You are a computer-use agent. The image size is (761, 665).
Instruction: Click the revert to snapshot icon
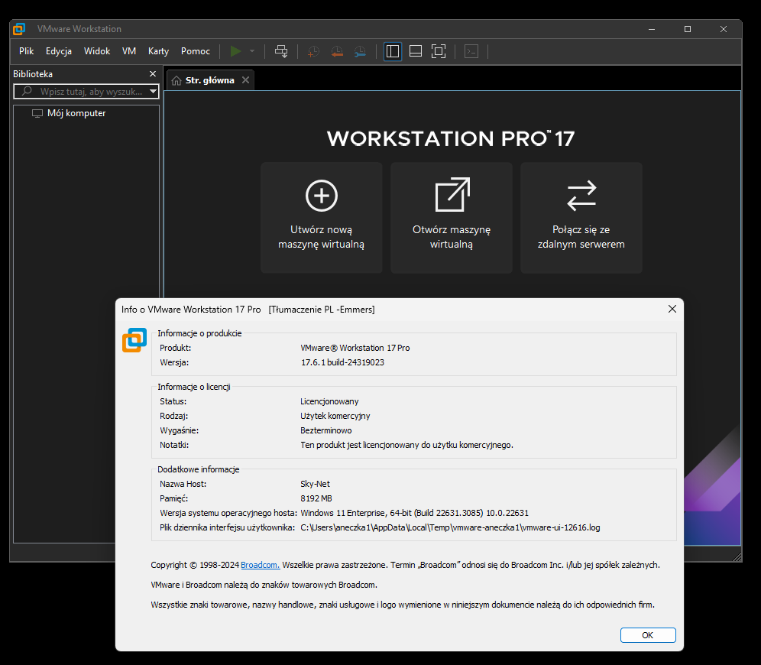337,51
